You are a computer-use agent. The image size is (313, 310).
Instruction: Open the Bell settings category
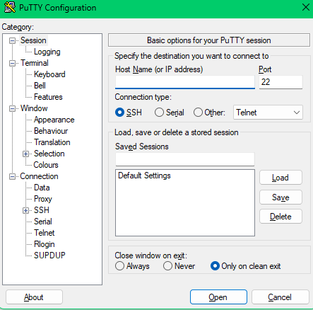[40, 86]
